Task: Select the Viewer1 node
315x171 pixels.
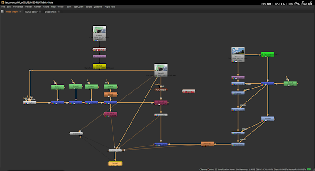Action: click(76, 133)
